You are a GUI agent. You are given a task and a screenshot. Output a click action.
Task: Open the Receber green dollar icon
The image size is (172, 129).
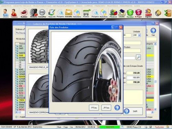pyautogui.click(x=130, y=13)
